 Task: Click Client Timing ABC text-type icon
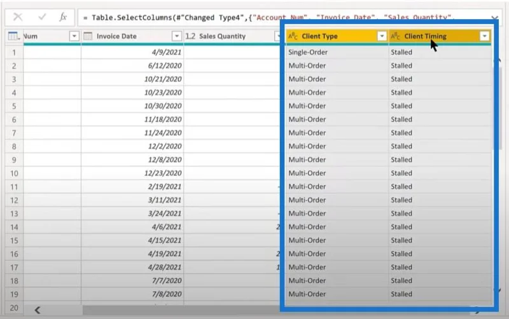coord(395,36)
